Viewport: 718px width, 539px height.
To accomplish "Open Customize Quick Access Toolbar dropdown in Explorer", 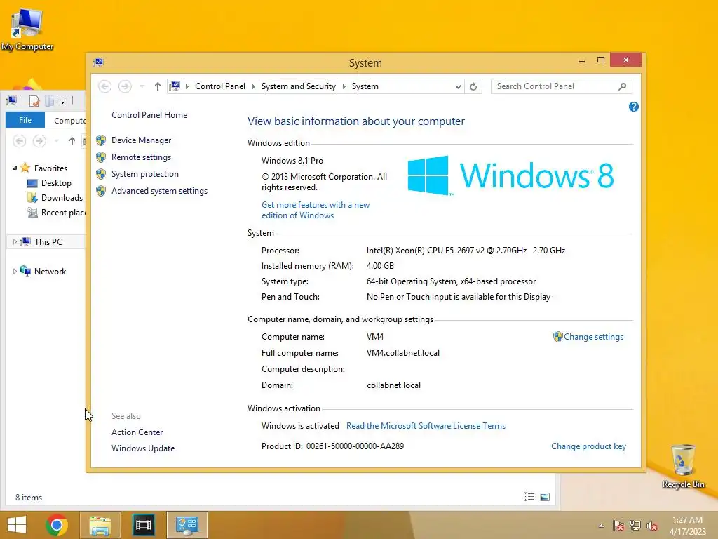I will click(x=62, y=101).
